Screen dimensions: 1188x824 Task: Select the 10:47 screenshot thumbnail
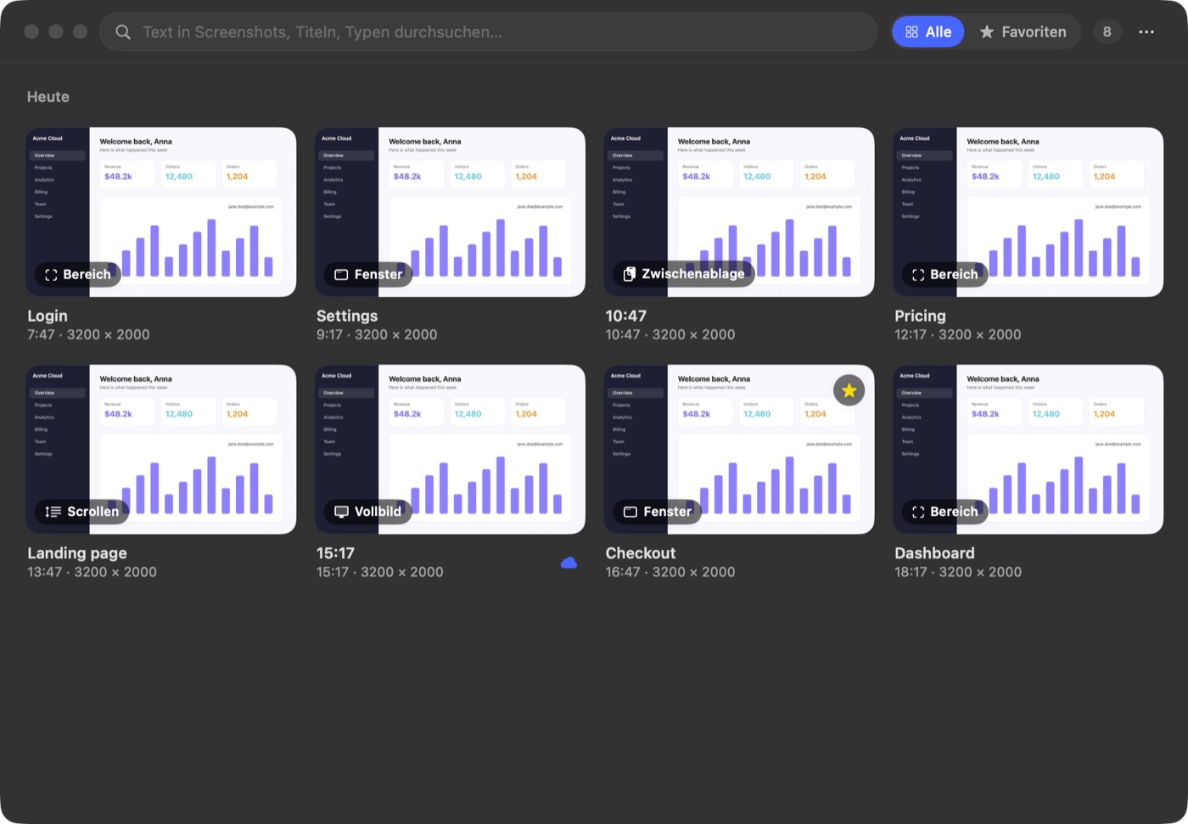(739, 212)
